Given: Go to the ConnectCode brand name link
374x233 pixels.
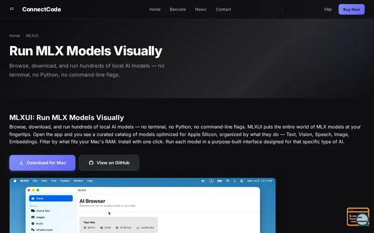Looking at the screenshot, I should click(x=42, y=9).
